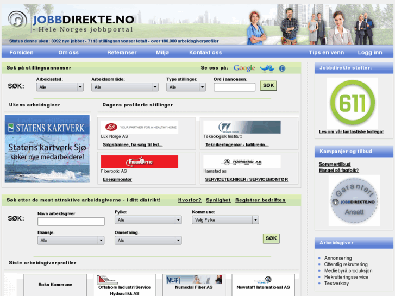Click Annonsering in the Arbeidsgiver list
The height and width of the screenshot is (296, 395).
coord(338,258)
